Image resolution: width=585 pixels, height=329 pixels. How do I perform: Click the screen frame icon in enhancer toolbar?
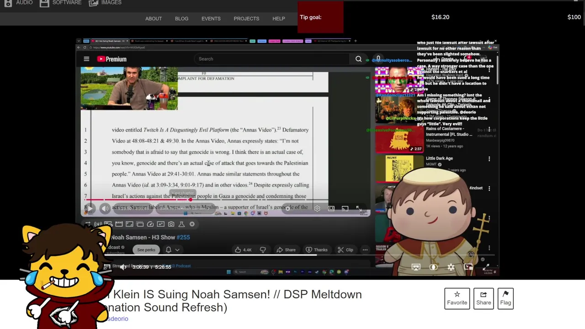[129, 224]
